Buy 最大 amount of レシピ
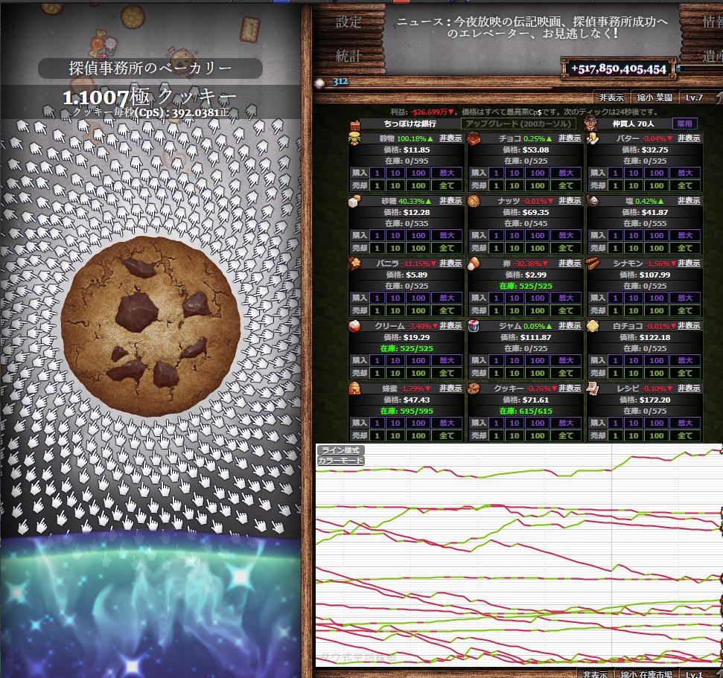 [685, 423]
